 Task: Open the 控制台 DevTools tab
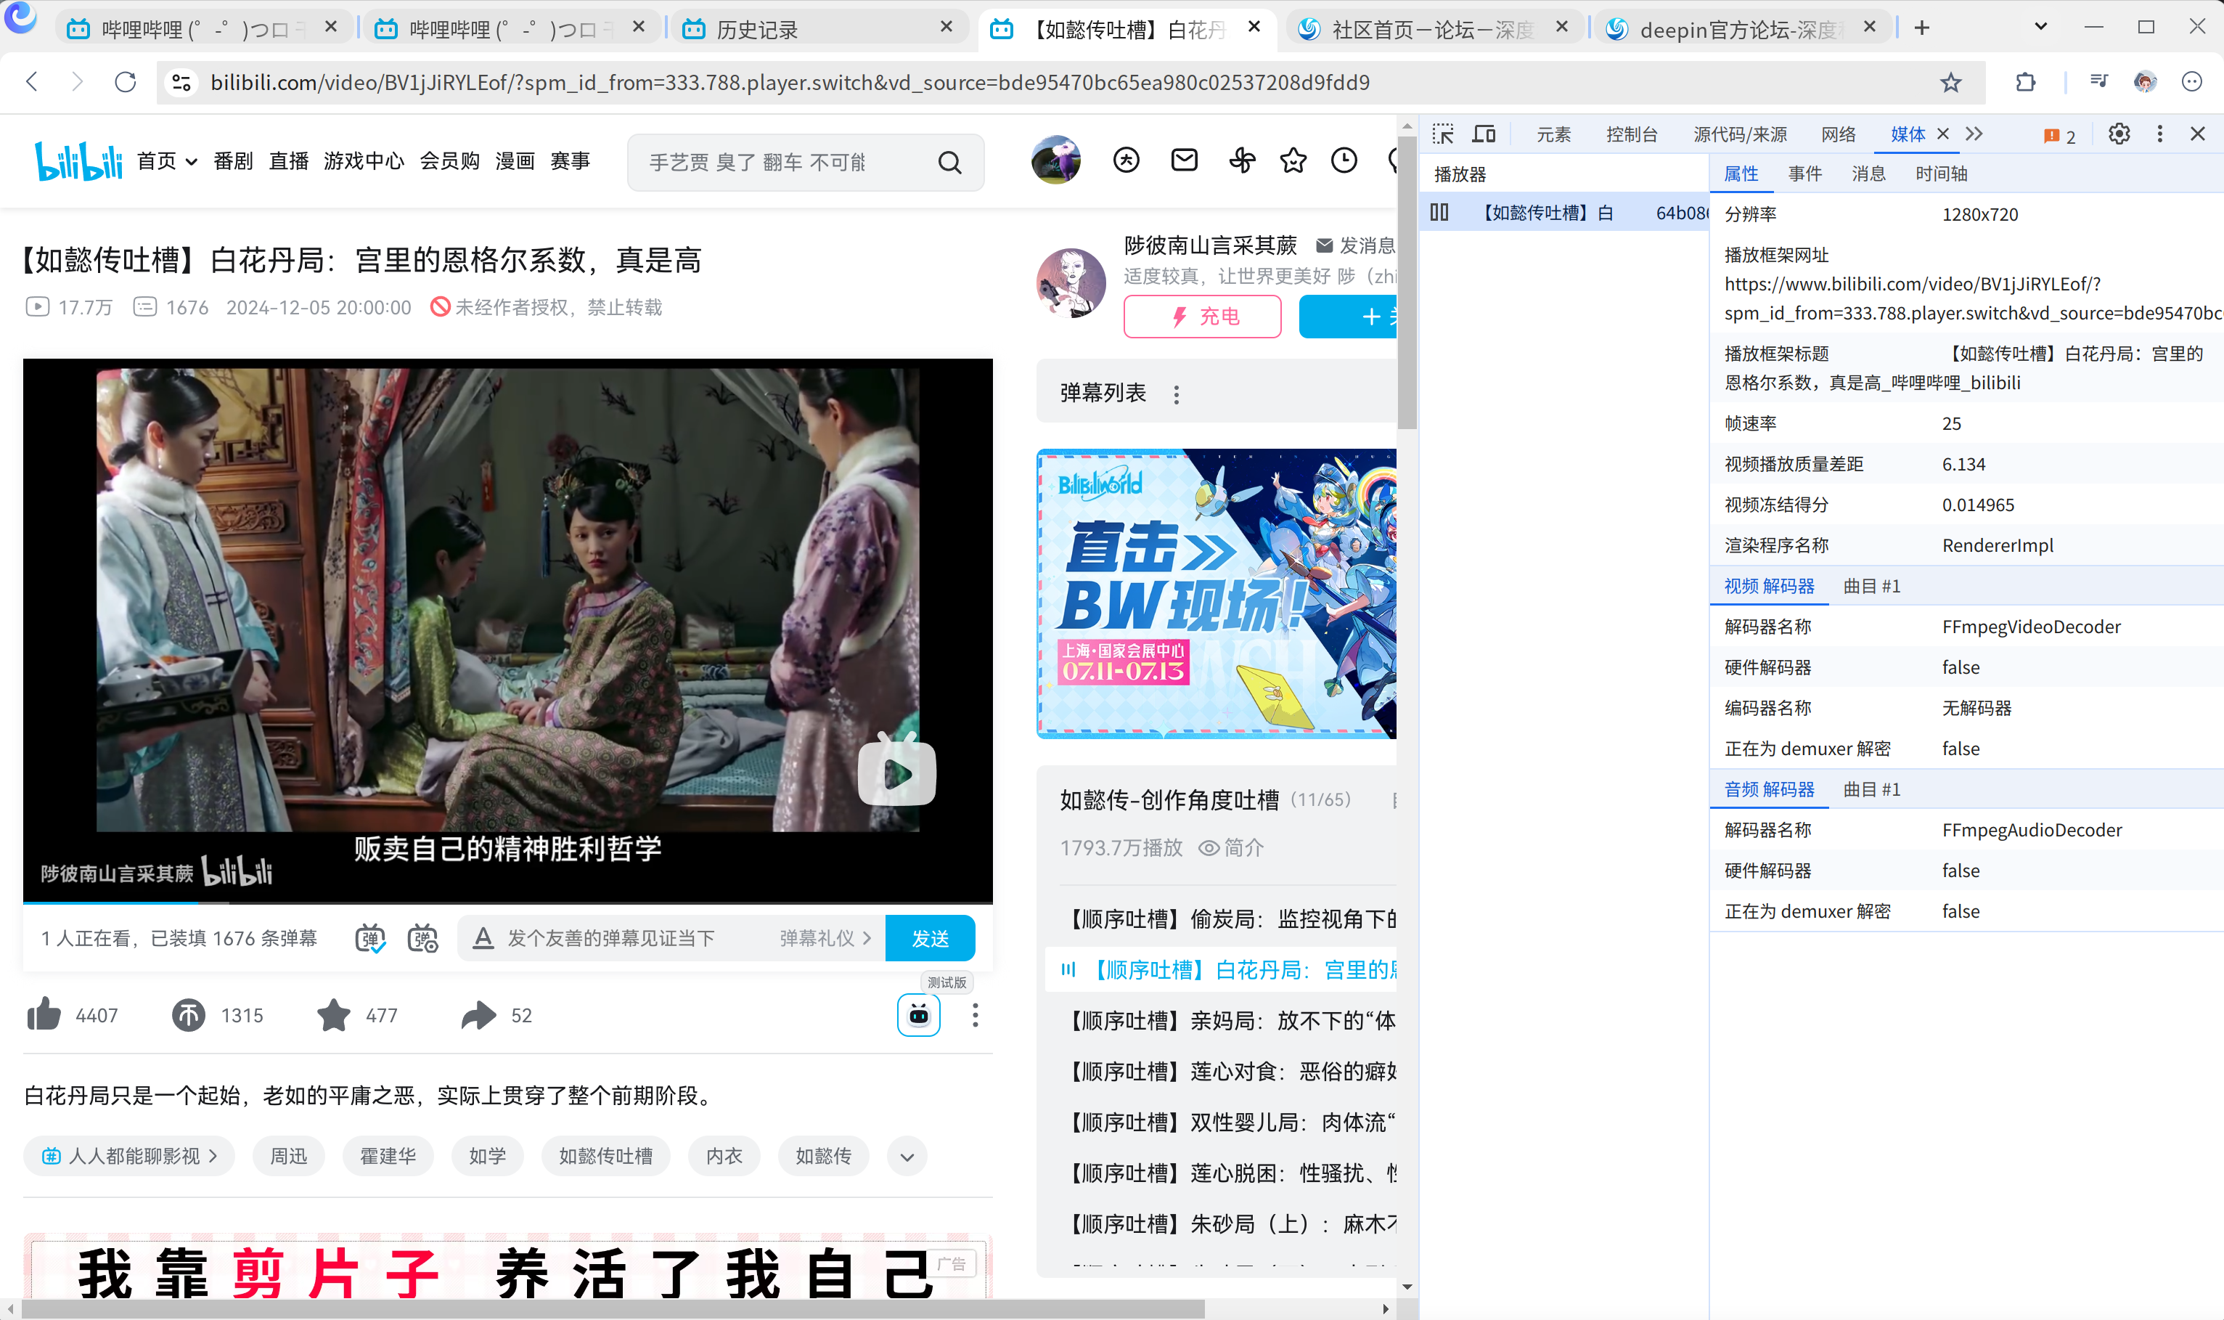(1632, 134)
